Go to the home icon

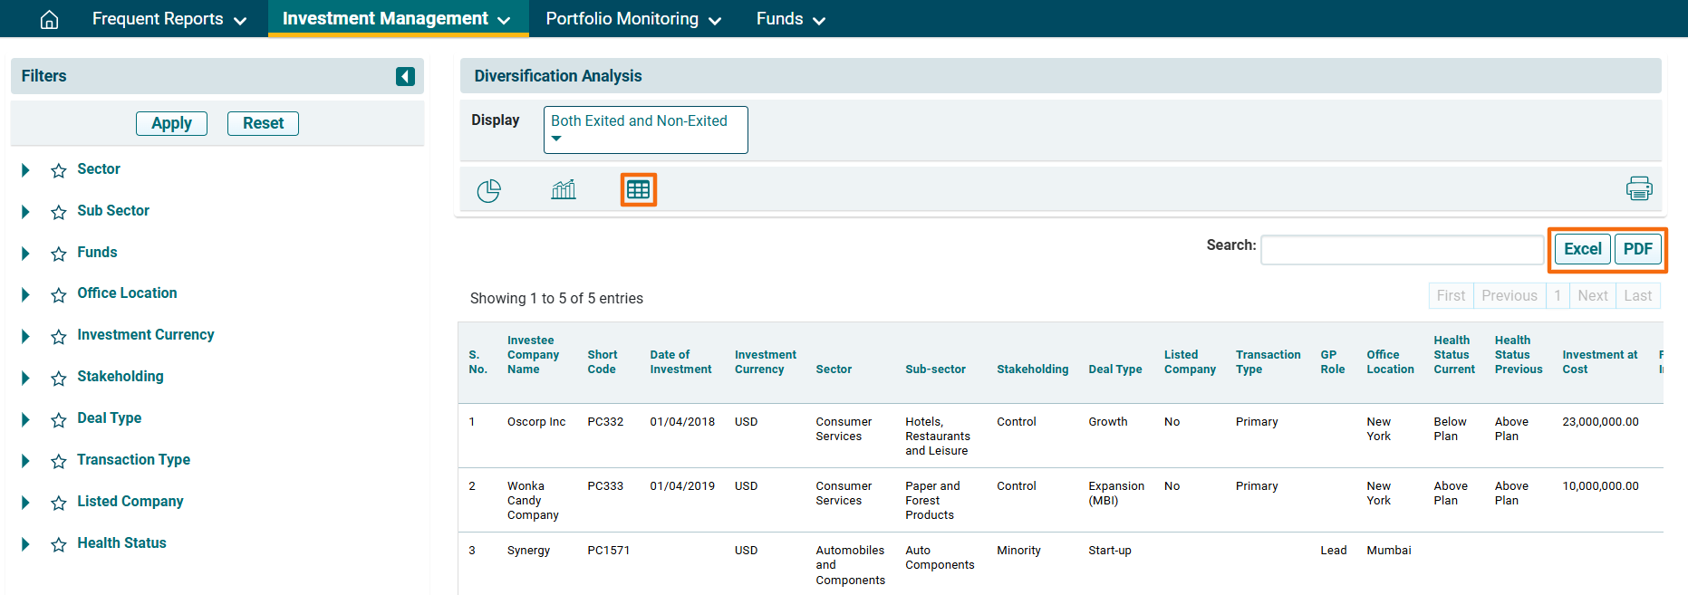50,19
